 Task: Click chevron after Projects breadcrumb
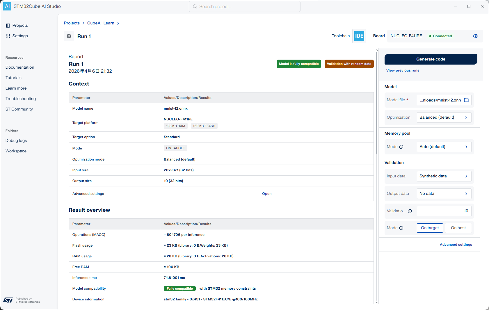tap(83, 23)
